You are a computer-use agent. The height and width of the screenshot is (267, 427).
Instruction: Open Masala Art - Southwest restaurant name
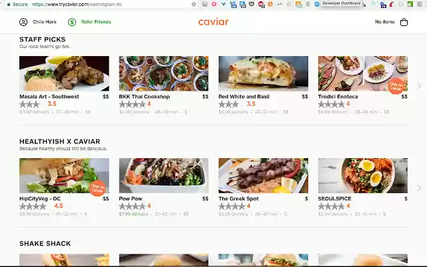click(49, 96)
